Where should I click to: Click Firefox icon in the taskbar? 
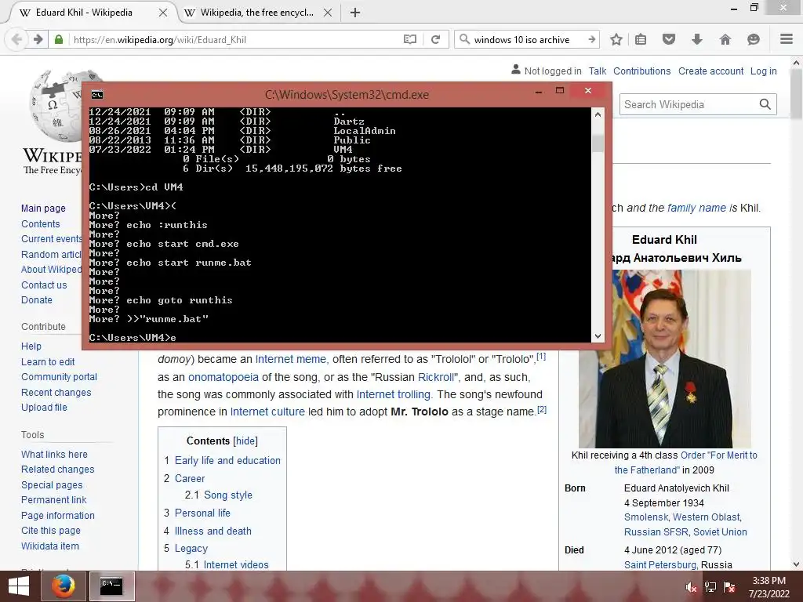[x=64, y=586]
